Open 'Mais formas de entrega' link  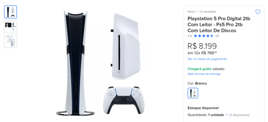tap(204, 74)
